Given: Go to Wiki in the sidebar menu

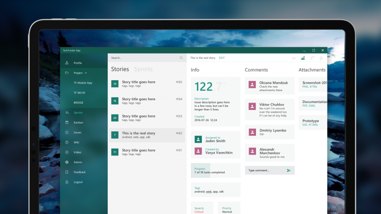Looking at the screenshot, I should click(76, 143).
